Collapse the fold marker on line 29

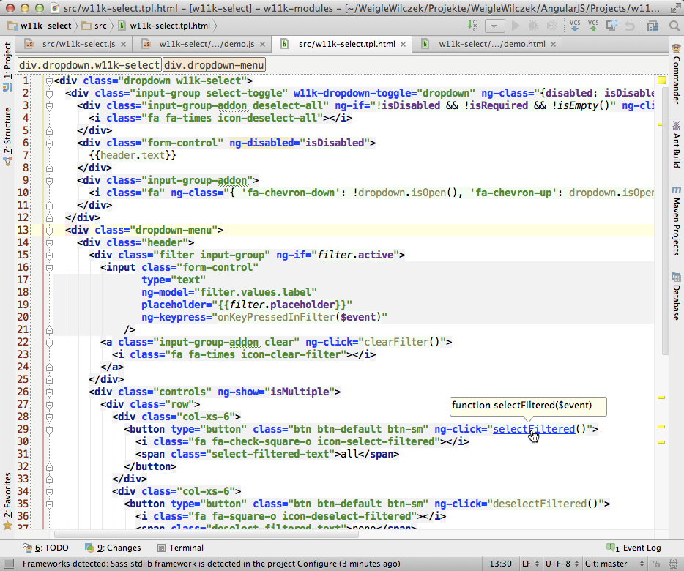point(49,429)
